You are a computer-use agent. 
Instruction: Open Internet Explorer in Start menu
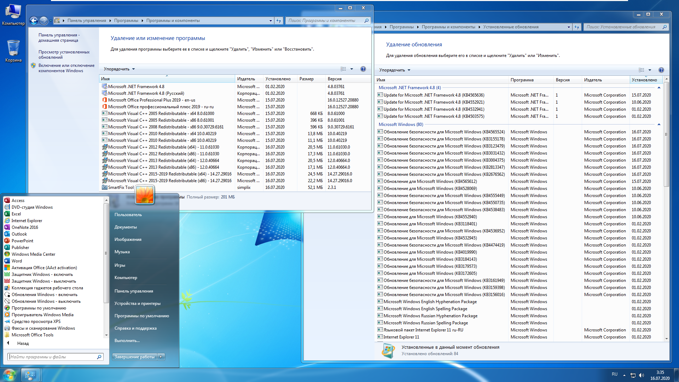coord(27,221)
